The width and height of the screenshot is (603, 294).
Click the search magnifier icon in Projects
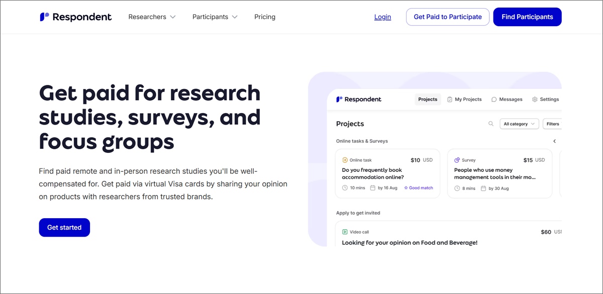tap(491, 124)
